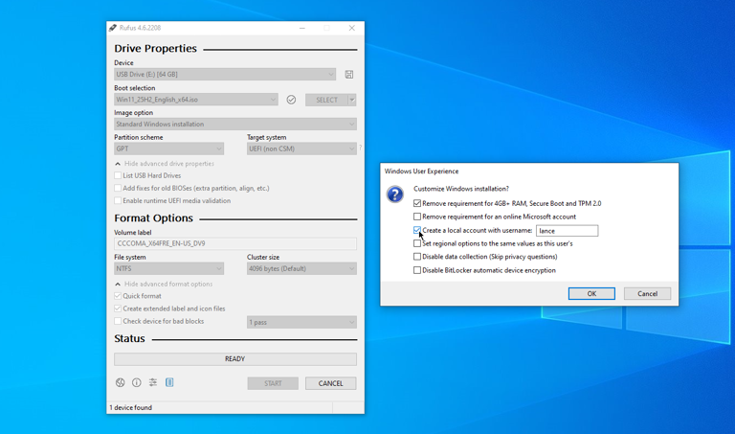Viewport: 735px width, 434px height.
Task: Collapse Hide advanced format options
Action: coord(118,285)
